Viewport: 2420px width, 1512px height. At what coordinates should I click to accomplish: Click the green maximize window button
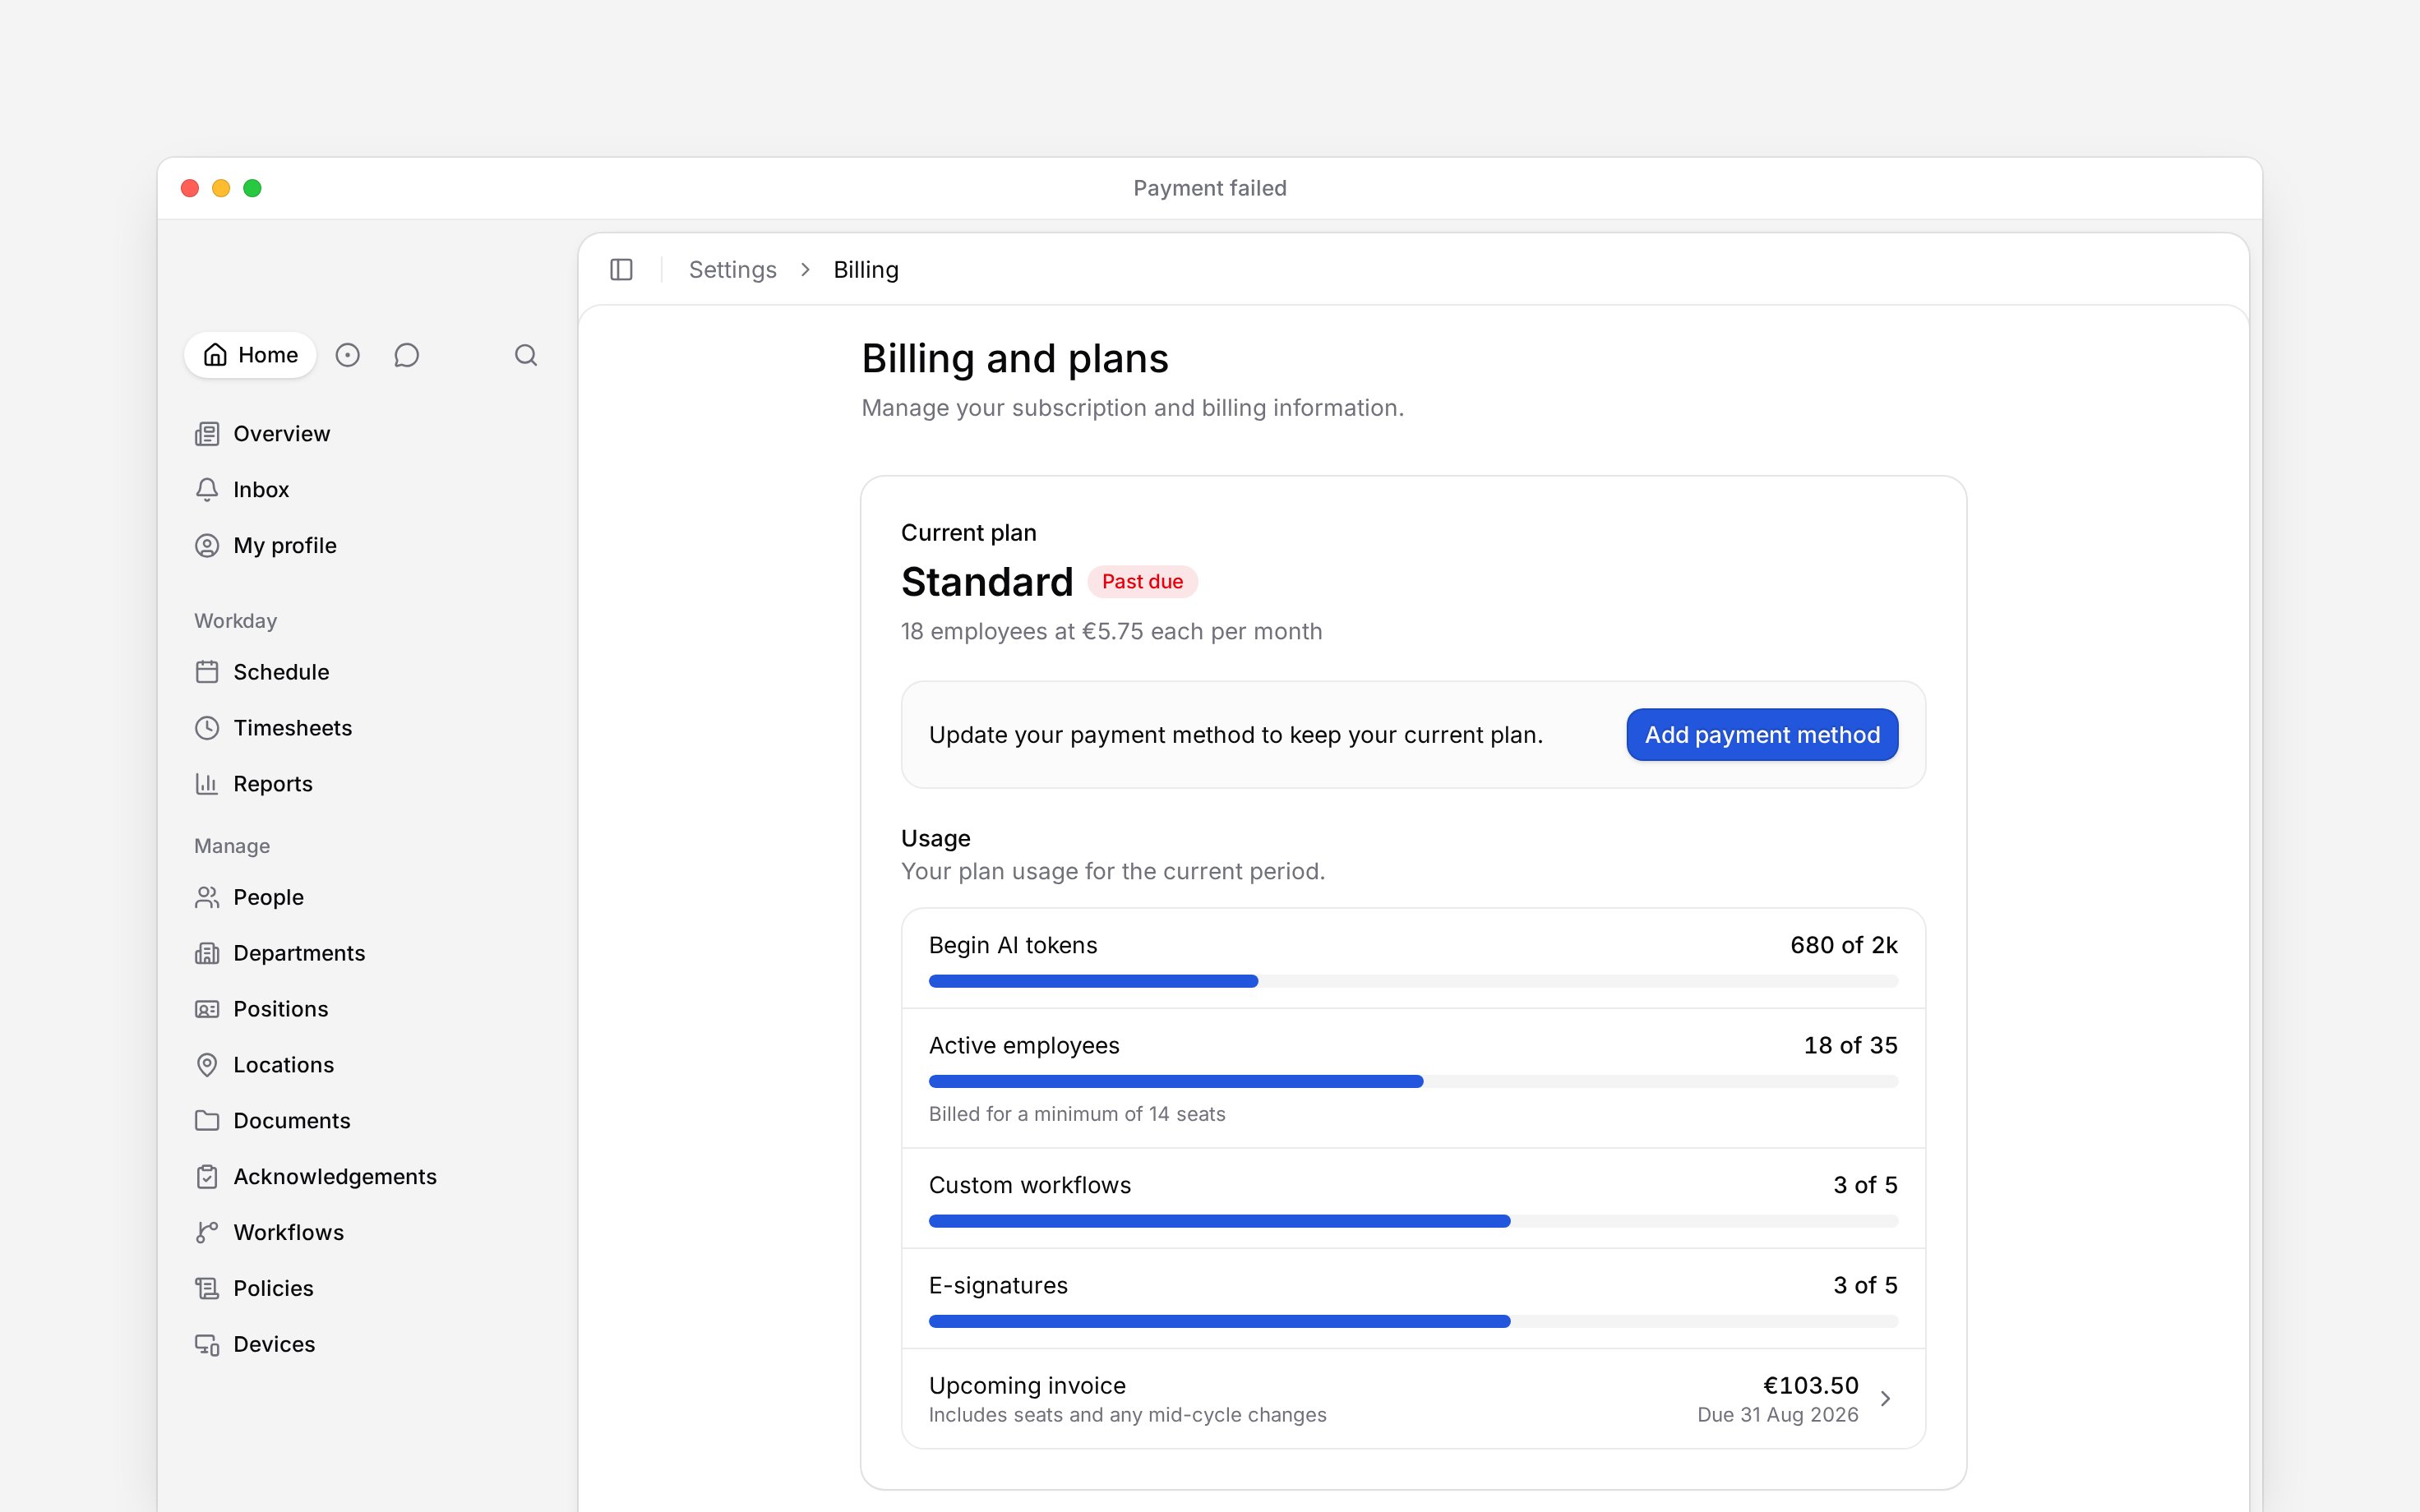pyautogui.click(x=252, y=188)
